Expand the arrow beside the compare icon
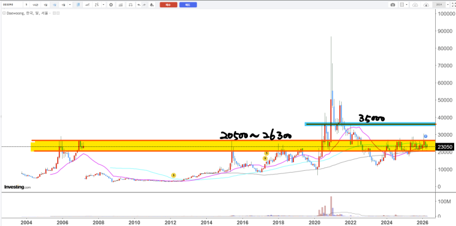The height and width of the screenshot is (226, 456). point(104,5)
